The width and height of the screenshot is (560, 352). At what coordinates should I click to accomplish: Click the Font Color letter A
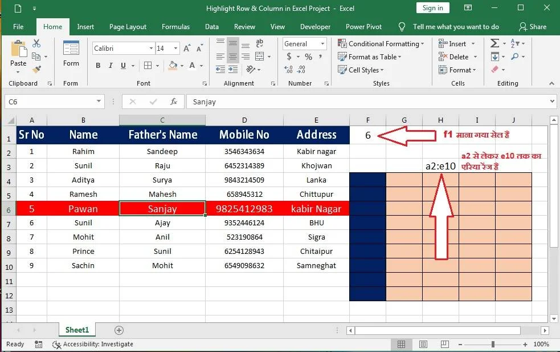coord(192,66)
